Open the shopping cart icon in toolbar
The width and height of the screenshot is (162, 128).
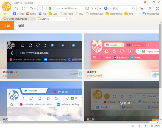142,8
